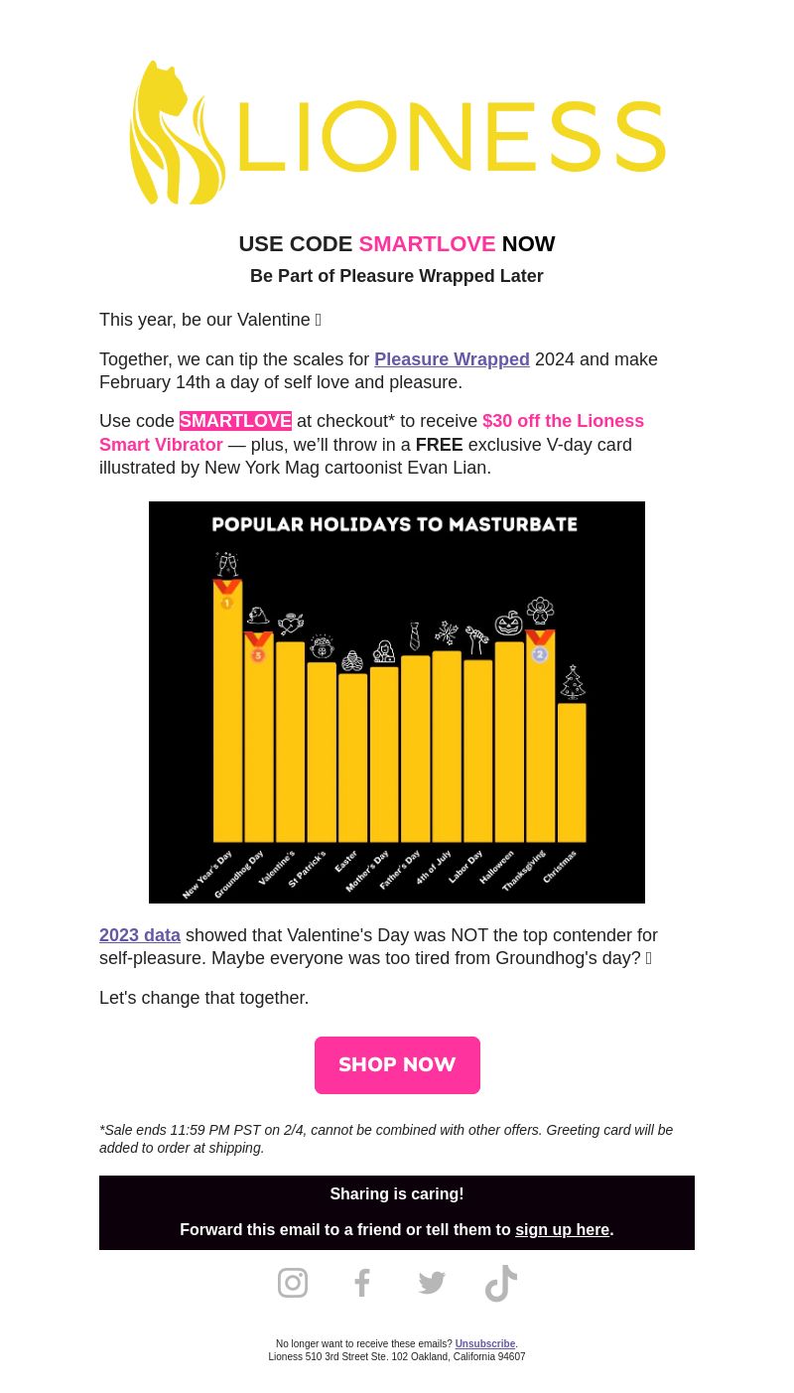Viewport: 794px width, 1393px height.
Task: Click the Lioness logo header
Action: (397, 132)
